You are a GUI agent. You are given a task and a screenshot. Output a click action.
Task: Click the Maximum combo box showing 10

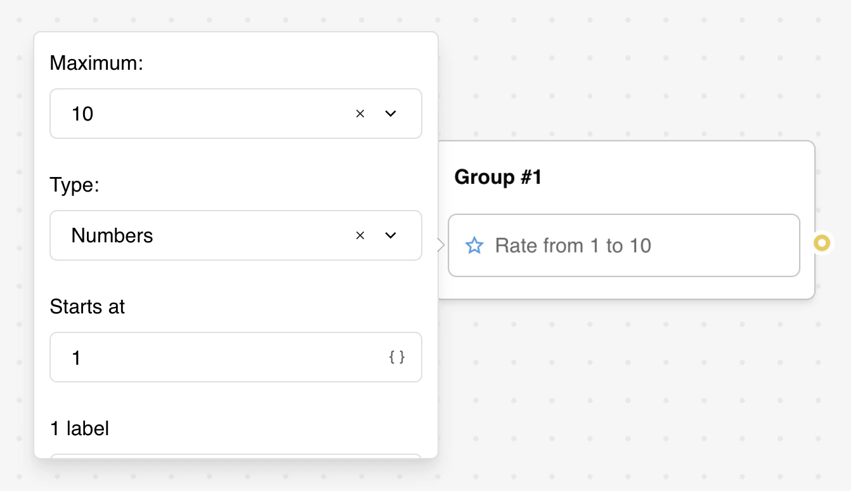(190, 114)
